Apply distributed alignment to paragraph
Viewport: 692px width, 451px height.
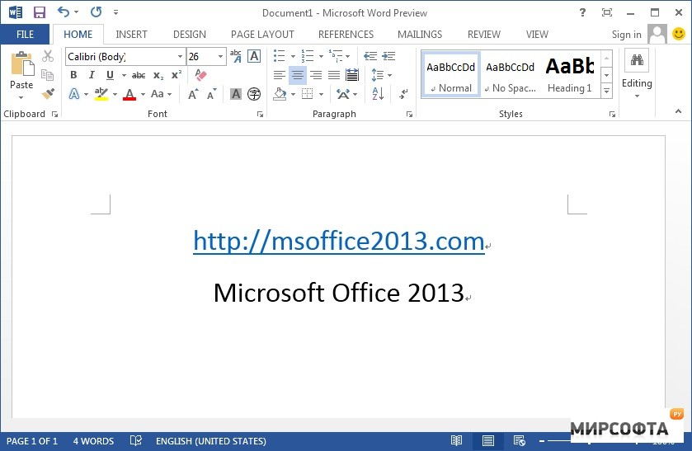click(352, 75)
